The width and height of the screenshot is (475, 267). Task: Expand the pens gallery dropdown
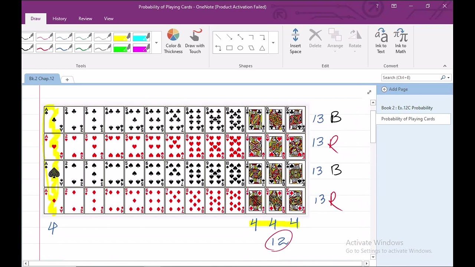(x=156, y=43)
